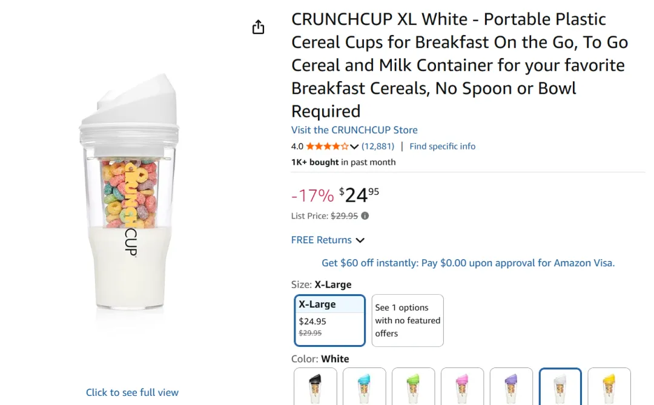Expand the FREE Returns dropdown
The width and height of the screenshot is (654, 405).
click(328, 240)
